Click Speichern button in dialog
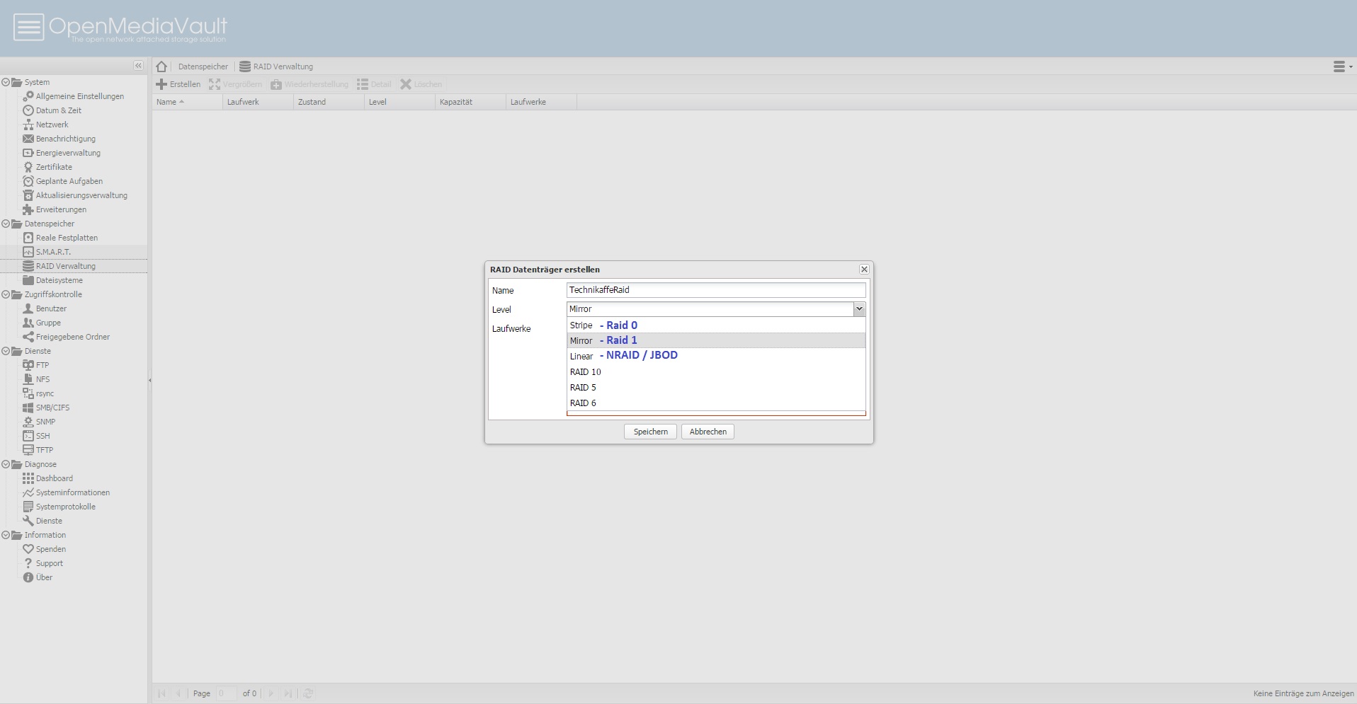This screenshot has width=1357, height=704. click(x=650, y=432)
